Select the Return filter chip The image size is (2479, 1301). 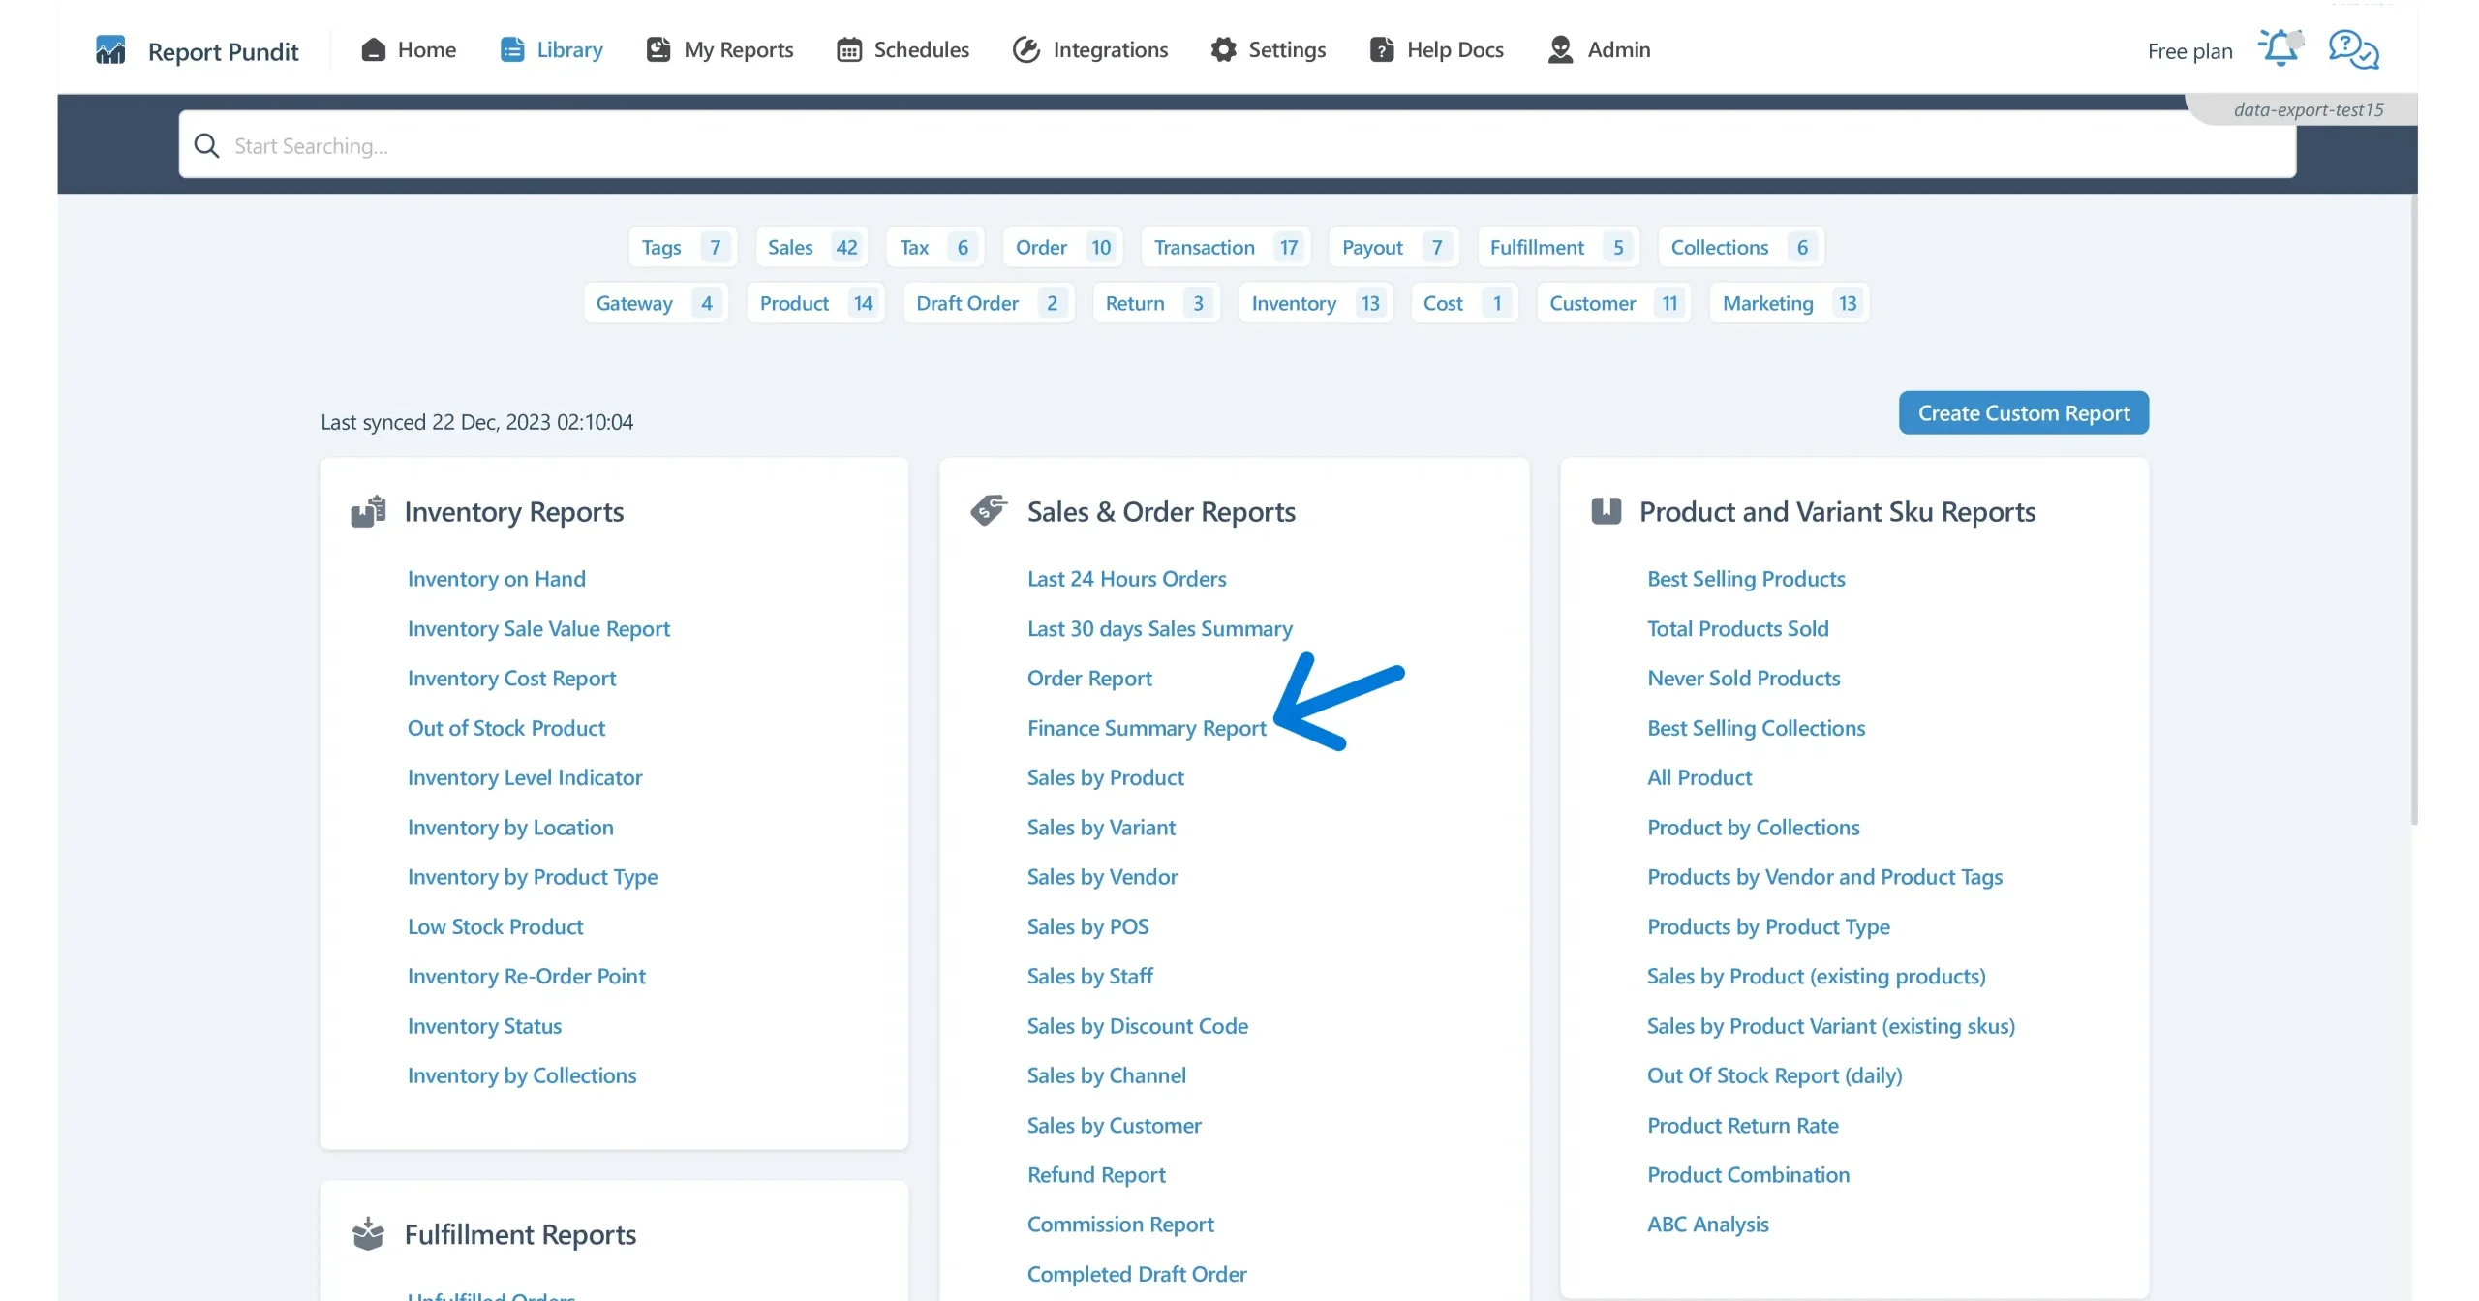(x=1156, y=303)
